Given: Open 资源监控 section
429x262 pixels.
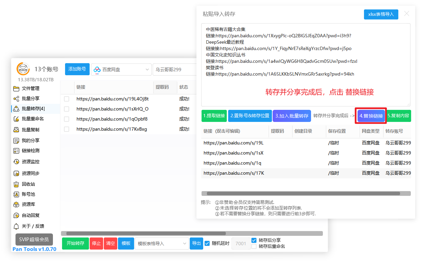Looking at the screenshot, I should (31, 162).
